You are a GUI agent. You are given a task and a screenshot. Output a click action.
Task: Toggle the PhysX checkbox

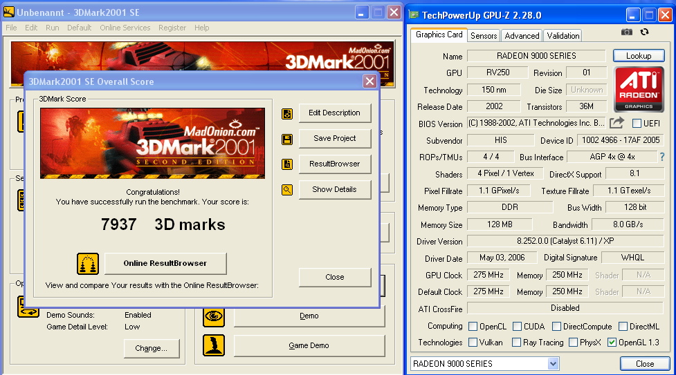coord(574,343)
